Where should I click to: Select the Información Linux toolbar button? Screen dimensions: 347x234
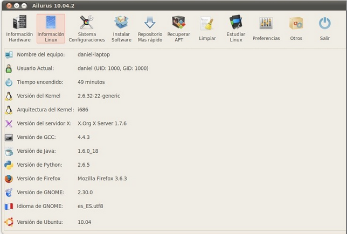click(x=51, y=29)
